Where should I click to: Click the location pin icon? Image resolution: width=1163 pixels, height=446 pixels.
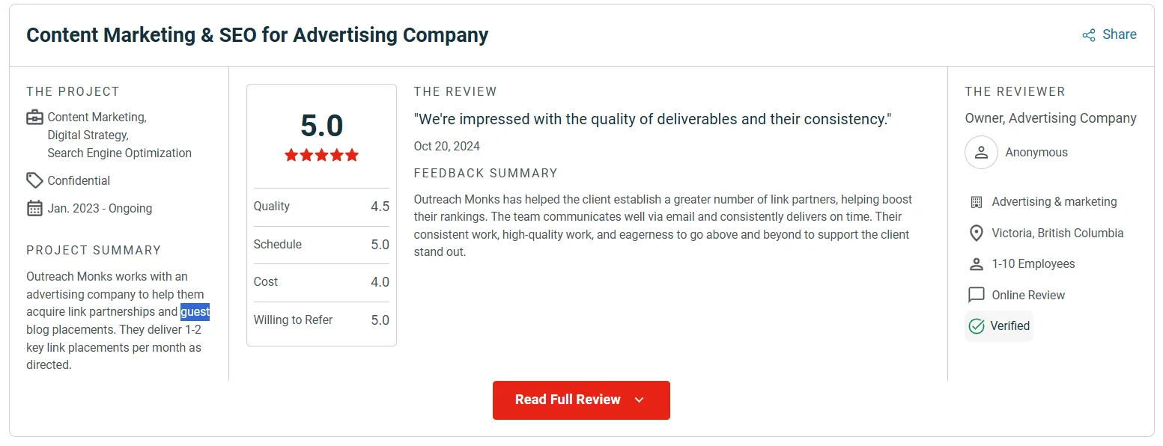point(976,233)
